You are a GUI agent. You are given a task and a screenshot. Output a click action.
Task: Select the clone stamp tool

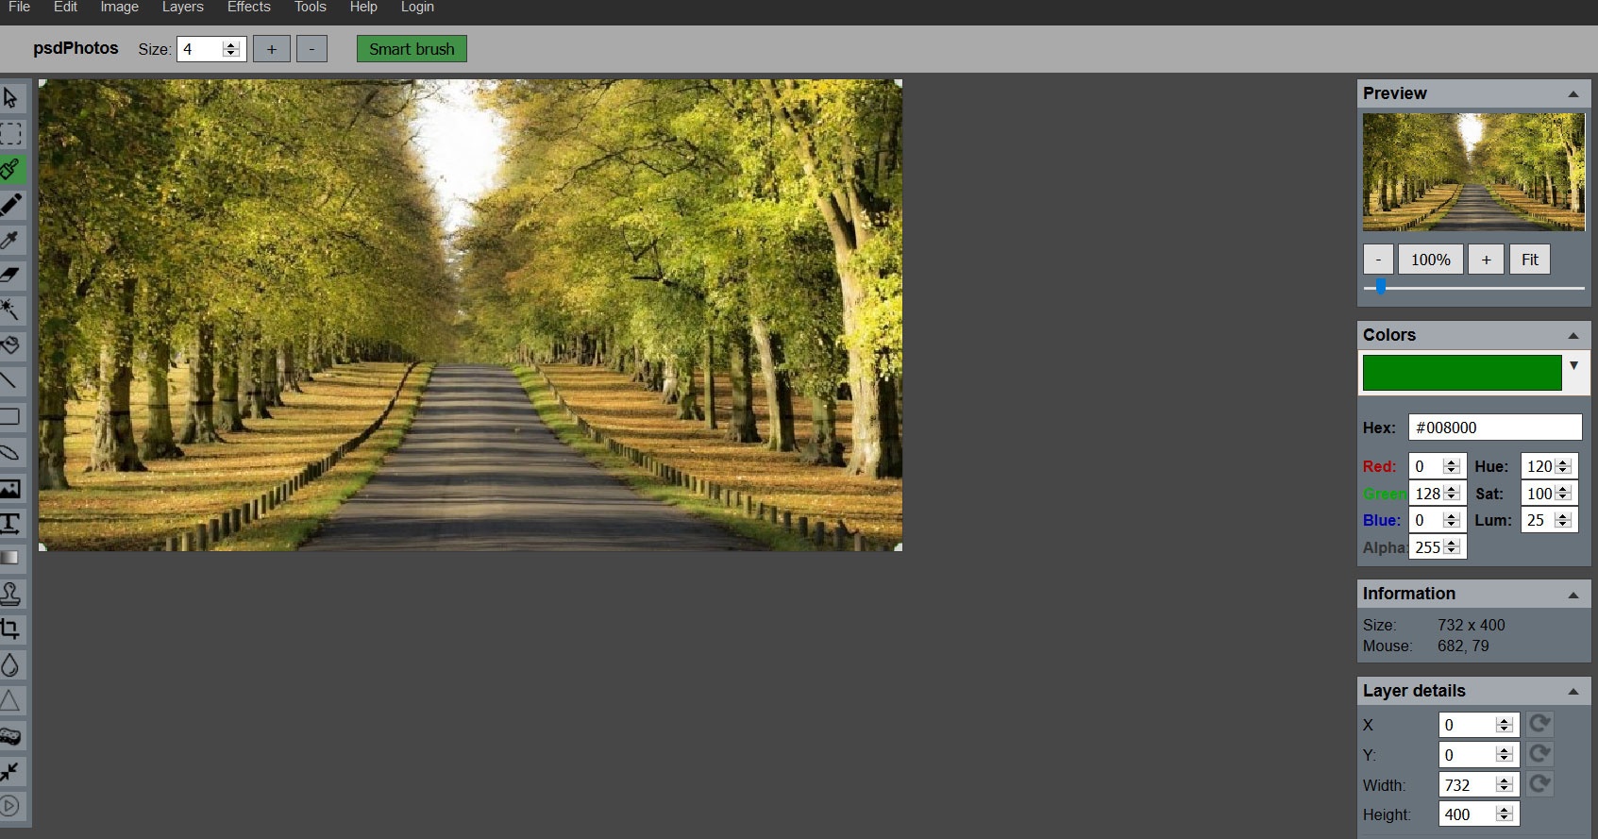(11, 594)
